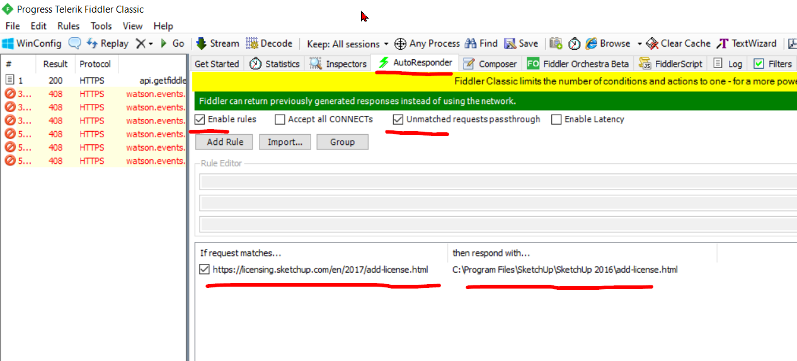Click the camera screenshot icon in toolbar
Viewport: 797px width, 361px height.
(x=556, y=43)
